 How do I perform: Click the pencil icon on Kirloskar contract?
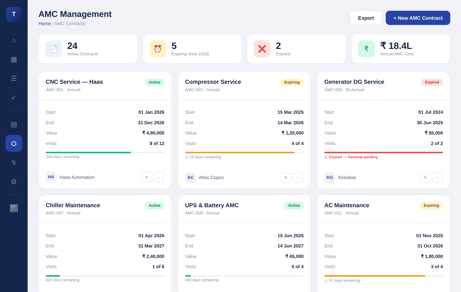(425, 177)
